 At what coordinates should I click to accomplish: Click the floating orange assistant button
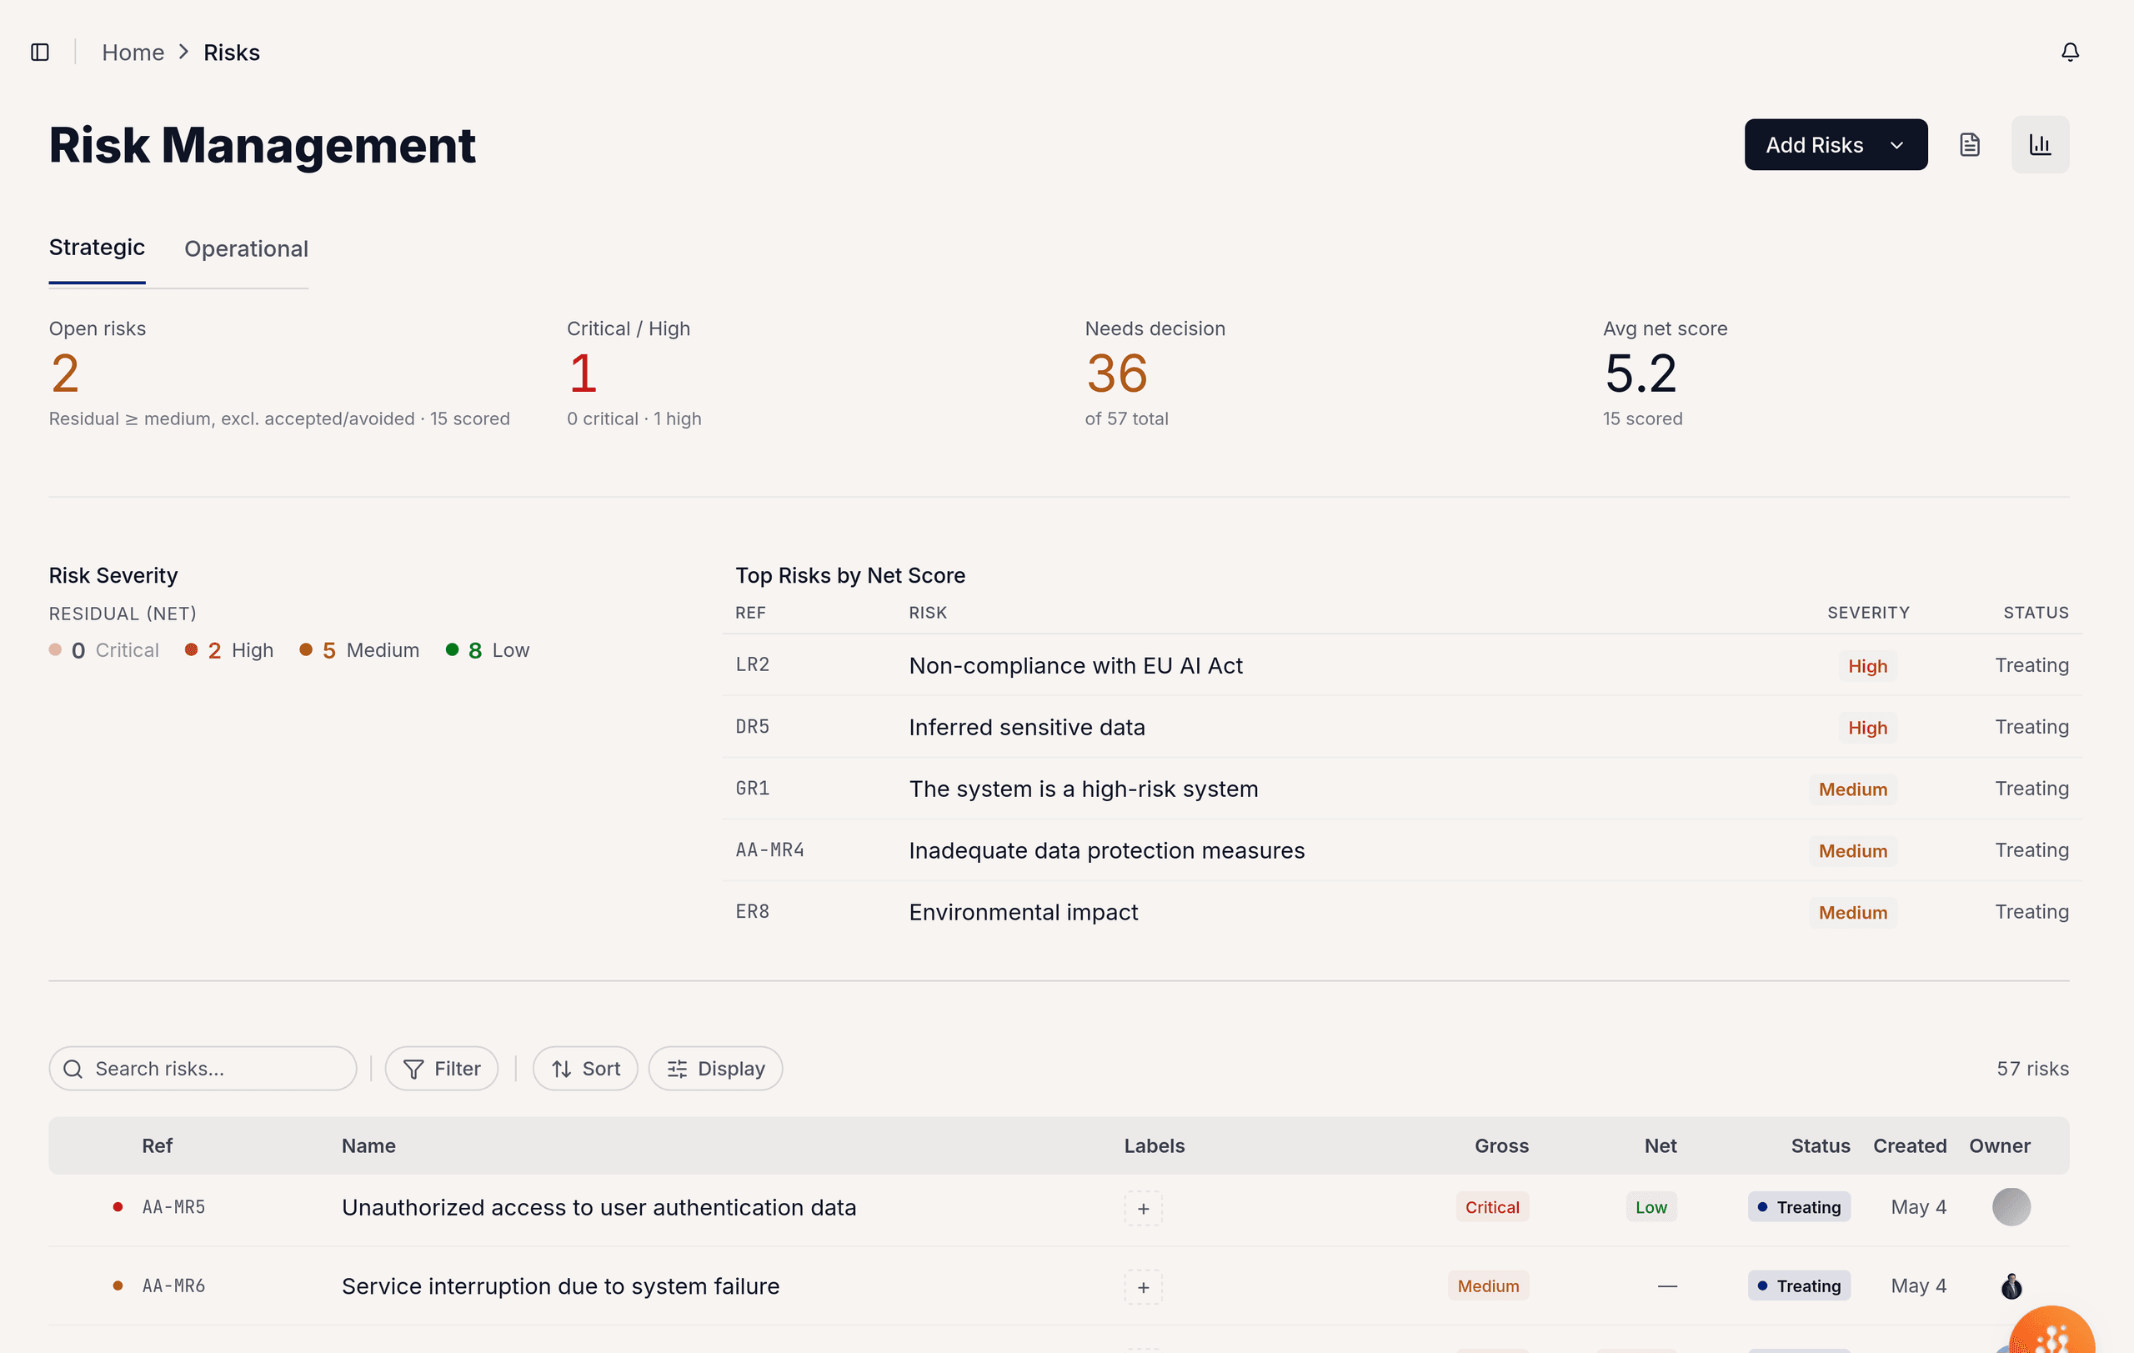point(2054,1334)
